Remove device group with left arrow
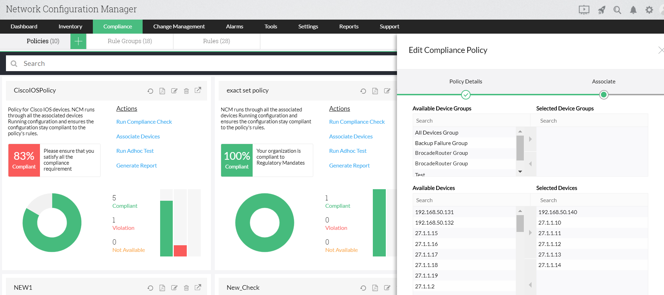 click(x=530, y=164)
